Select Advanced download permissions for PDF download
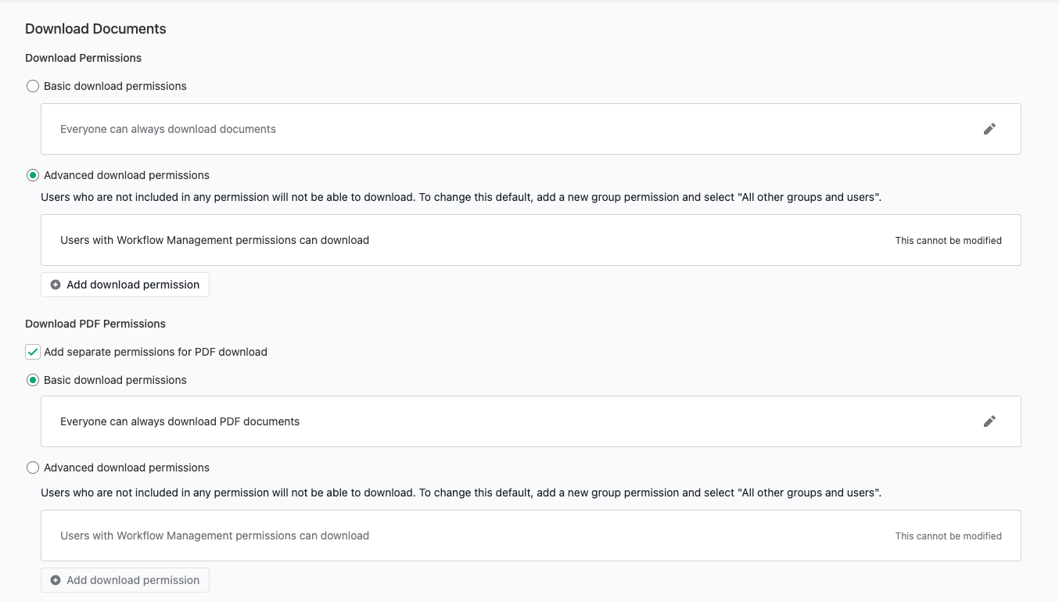The height and width of the screenshot is (602, 1059). coord(33,468)
